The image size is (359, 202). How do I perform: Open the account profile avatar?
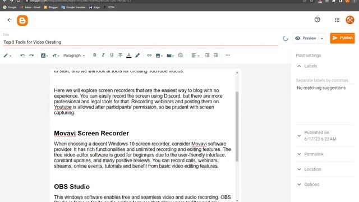(x=350, y=20)
